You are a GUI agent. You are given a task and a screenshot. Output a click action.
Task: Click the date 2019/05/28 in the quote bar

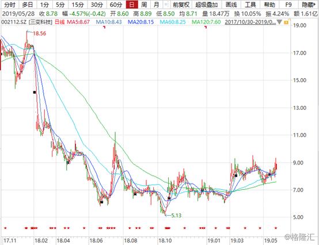[18, 14]
